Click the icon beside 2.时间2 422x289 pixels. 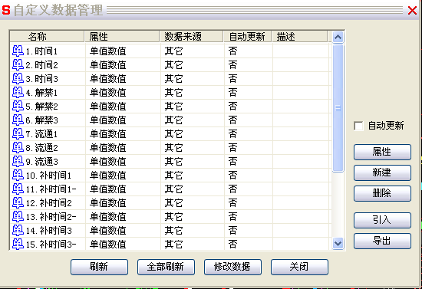[x=18, y=65]
